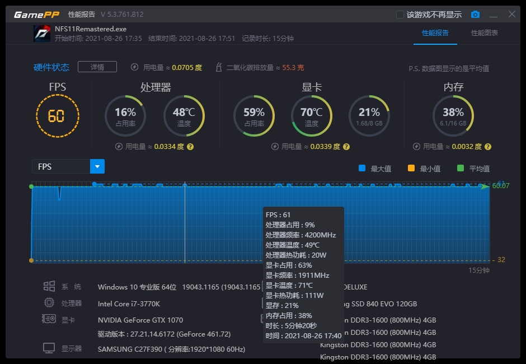Switch to the 性能报告 tab
Screen dimensions: 526x364
coord(435,33)
